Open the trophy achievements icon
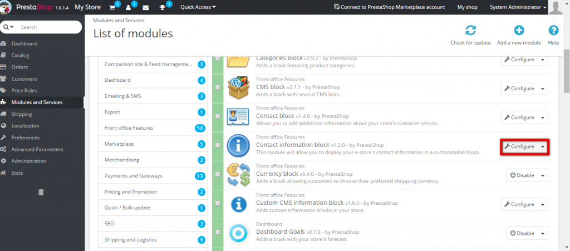Viewport: 570px width, 251px height. click(162, 7)
